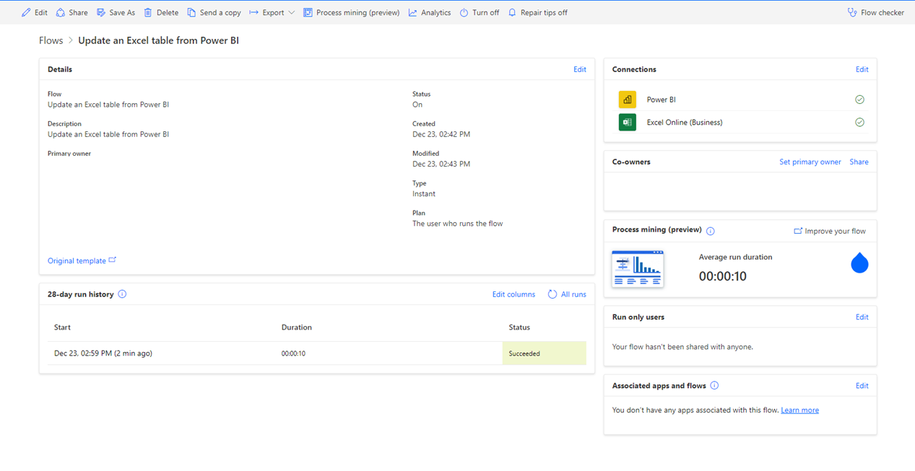Viewport: 915px width, 471px height.
Task: Click the breadcrumb chevron separator
Action: pos(71,40)
